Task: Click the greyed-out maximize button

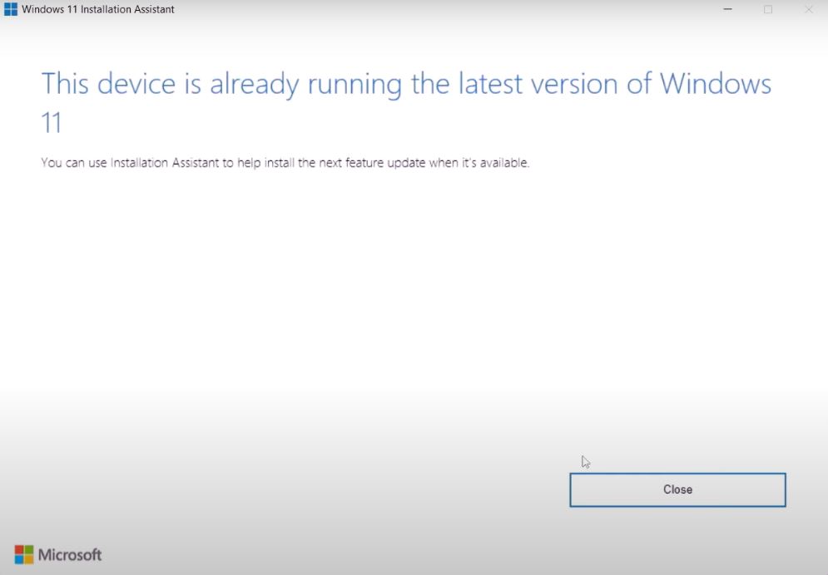Action: (x=768, y=10)
